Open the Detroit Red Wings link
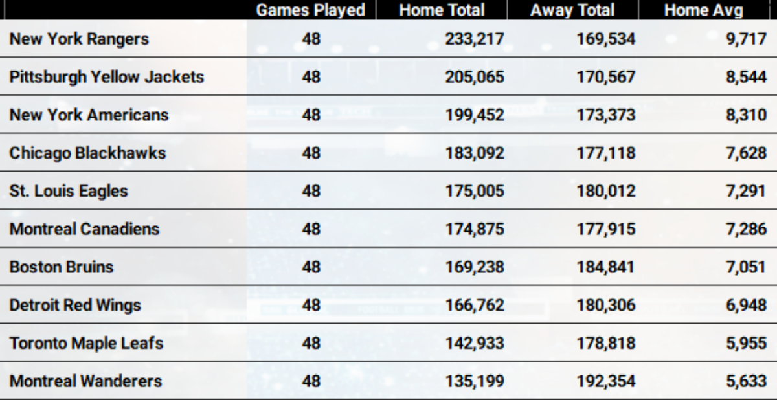Screen dimensions: 777x400 [x=75, y=305]
